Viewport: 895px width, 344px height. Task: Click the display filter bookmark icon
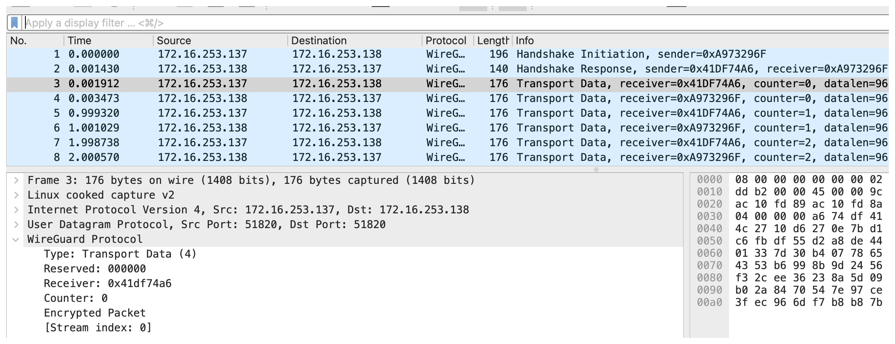(x=15, y=23)
